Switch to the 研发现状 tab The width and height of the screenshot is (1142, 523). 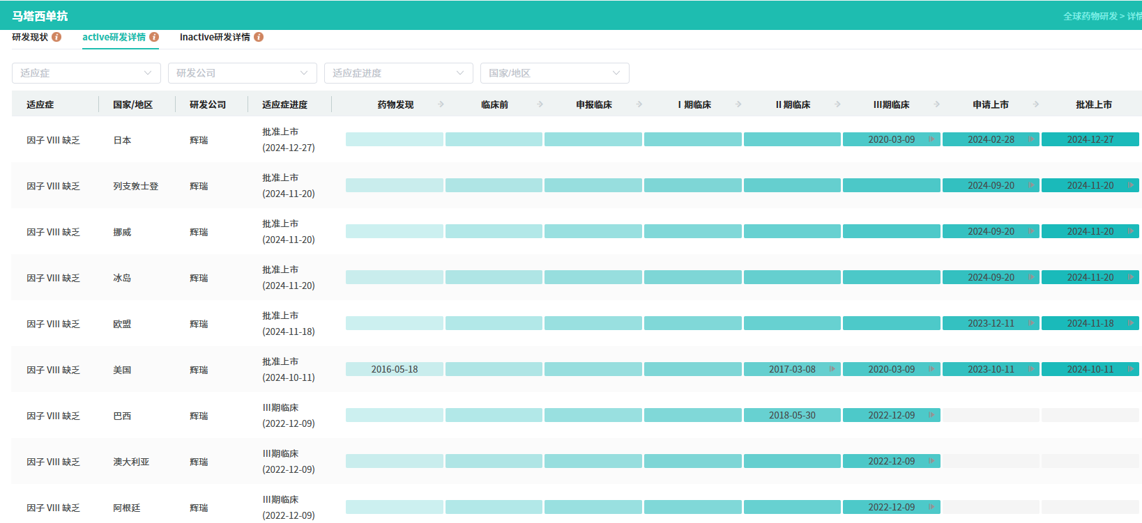[x=30, y=37]
